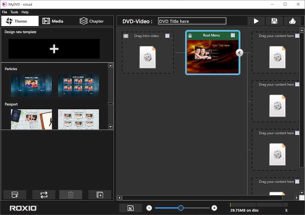This screenshot has width=305, height=215.
Task: Click the zoom in plus button
Action: 213,208
